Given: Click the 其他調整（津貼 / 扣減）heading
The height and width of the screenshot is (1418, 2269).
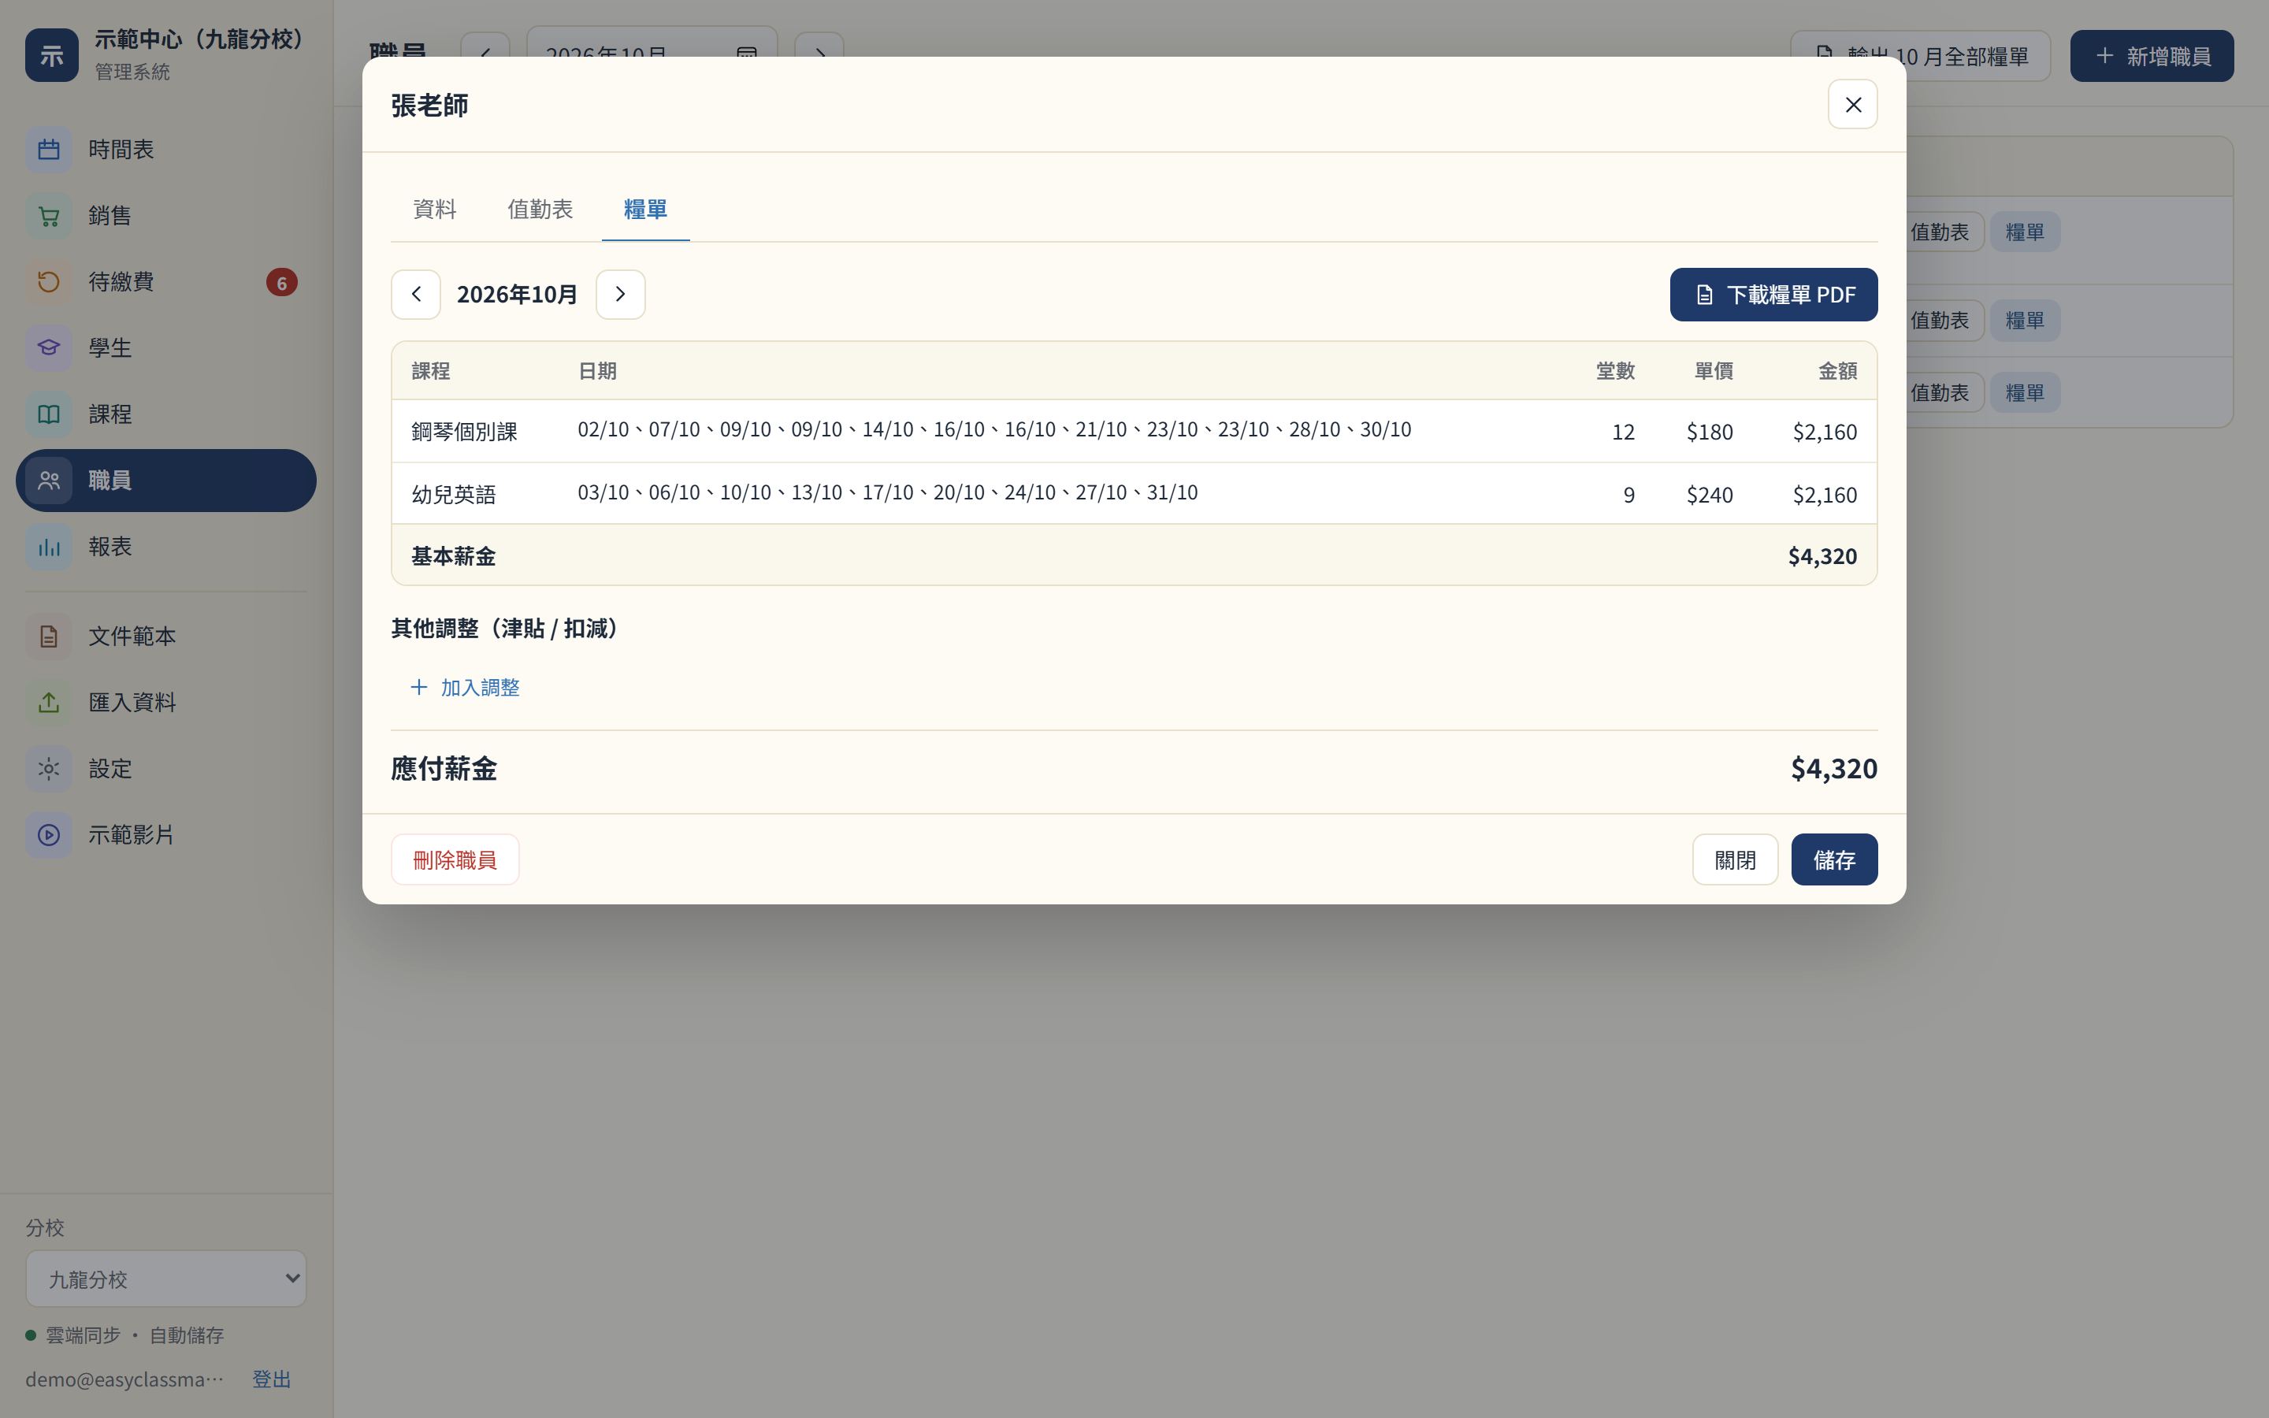Looking at the screenshot, I should (504, 629).
